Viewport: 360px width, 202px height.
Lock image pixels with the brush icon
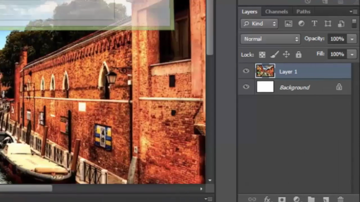[x=274, y=54]
